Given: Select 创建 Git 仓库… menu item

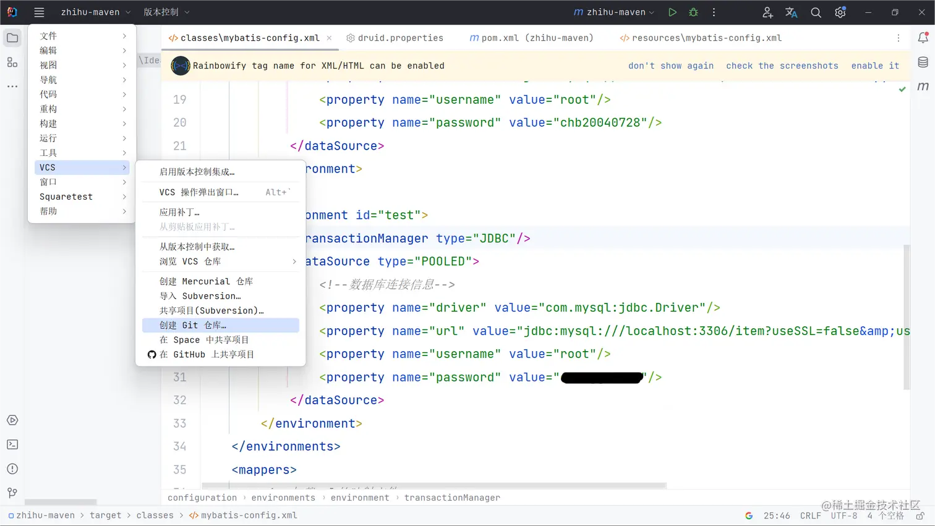Looking at the screenshot, I should tap(221, 325).
